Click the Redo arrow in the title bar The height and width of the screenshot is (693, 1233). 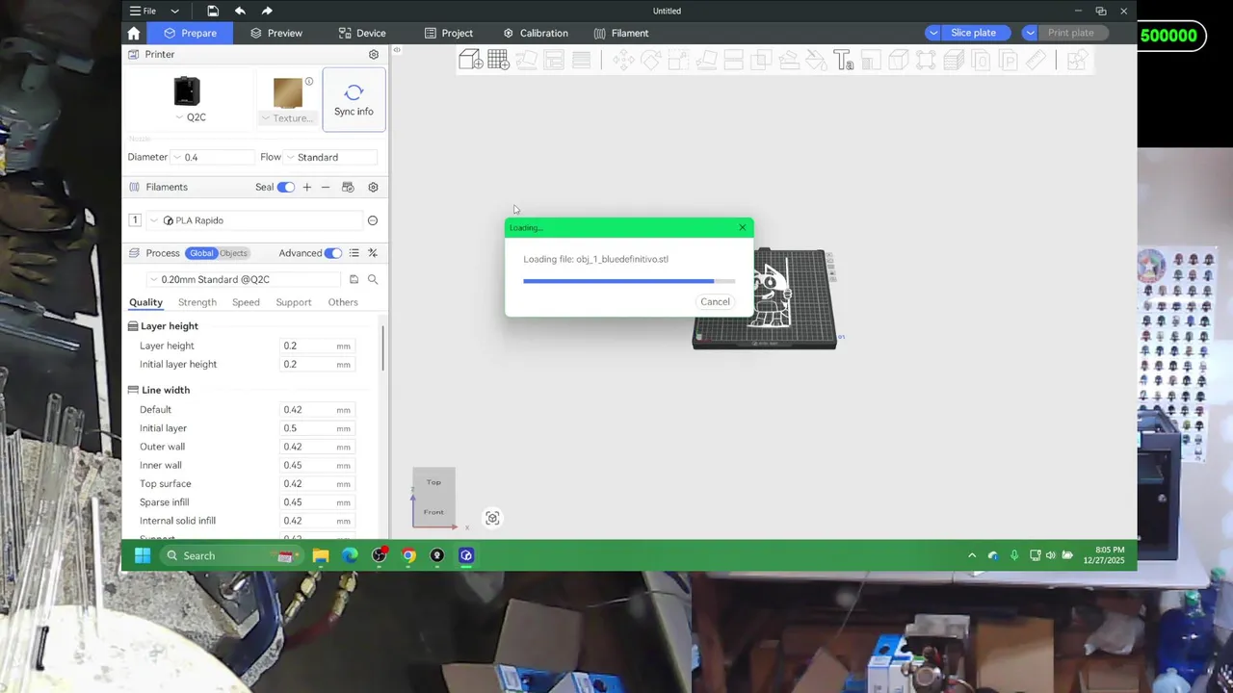[267, 11]
